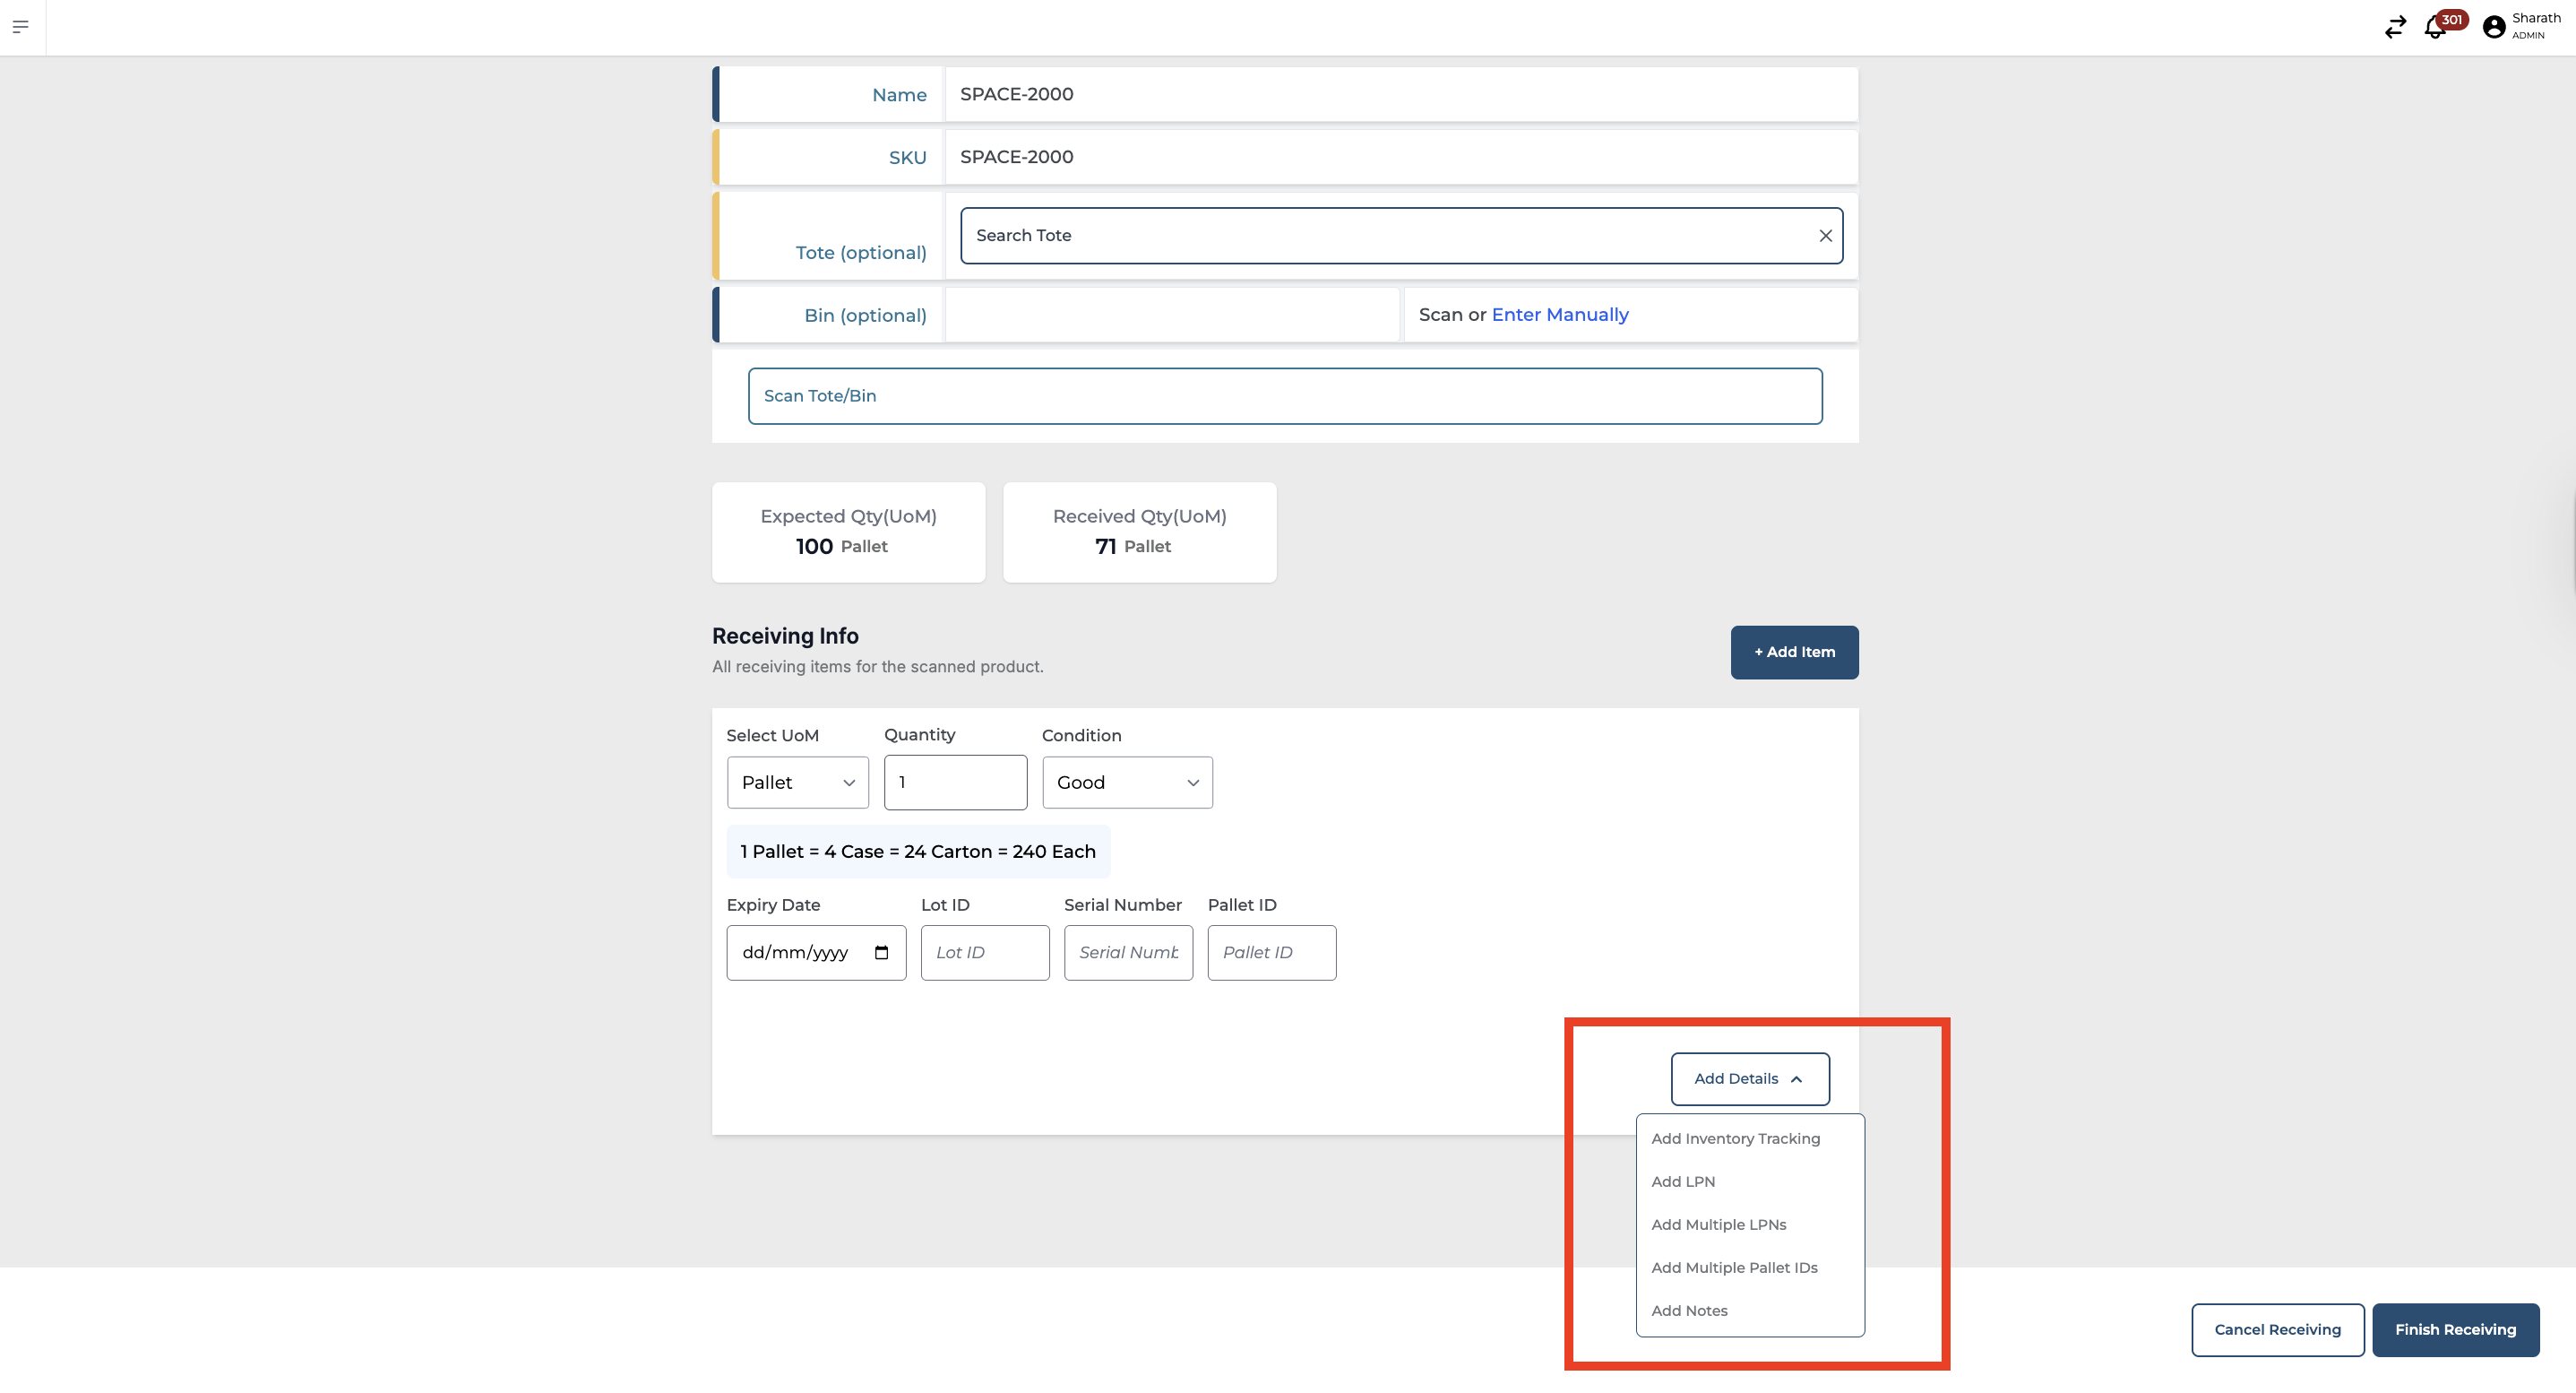Choose Add LPN from menu
The height and width of the screenshot is (1393, 2576).
click(1683, 1181)
